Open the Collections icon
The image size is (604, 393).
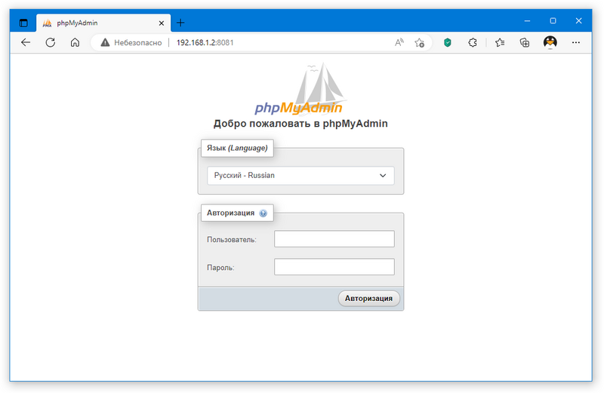[524, 42]
